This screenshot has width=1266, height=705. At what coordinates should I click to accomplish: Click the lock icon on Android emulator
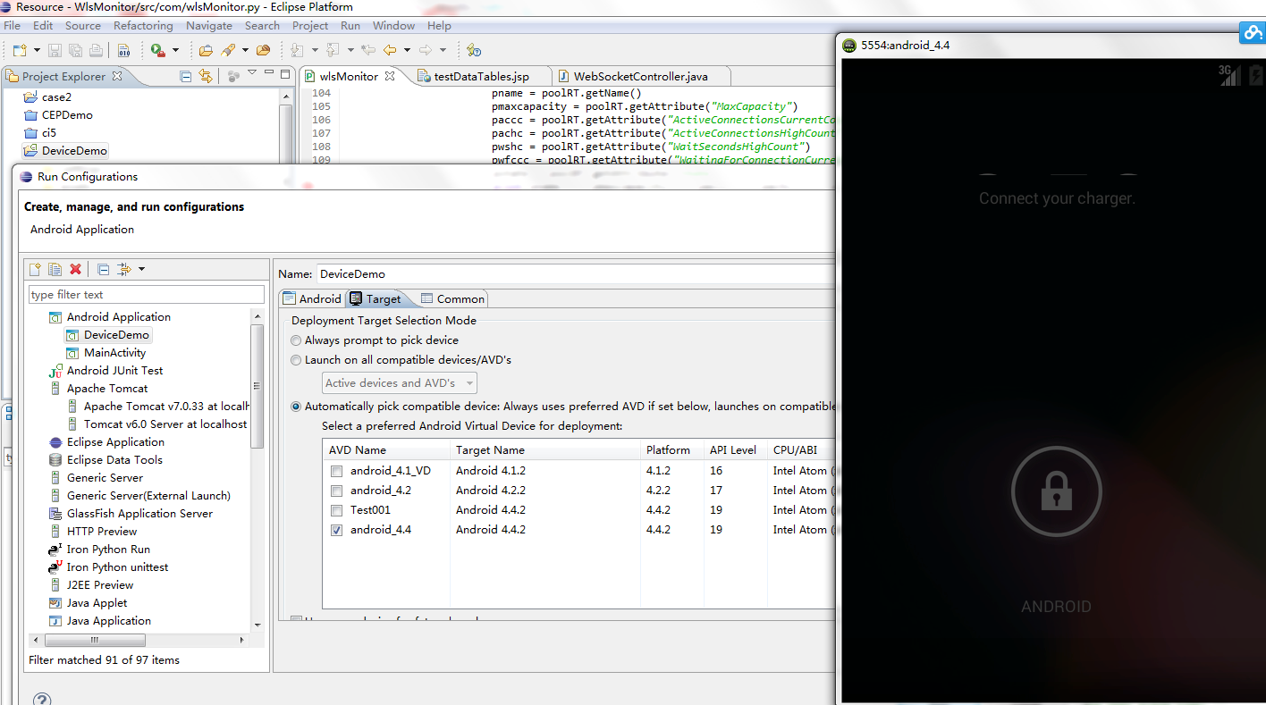1056,491
